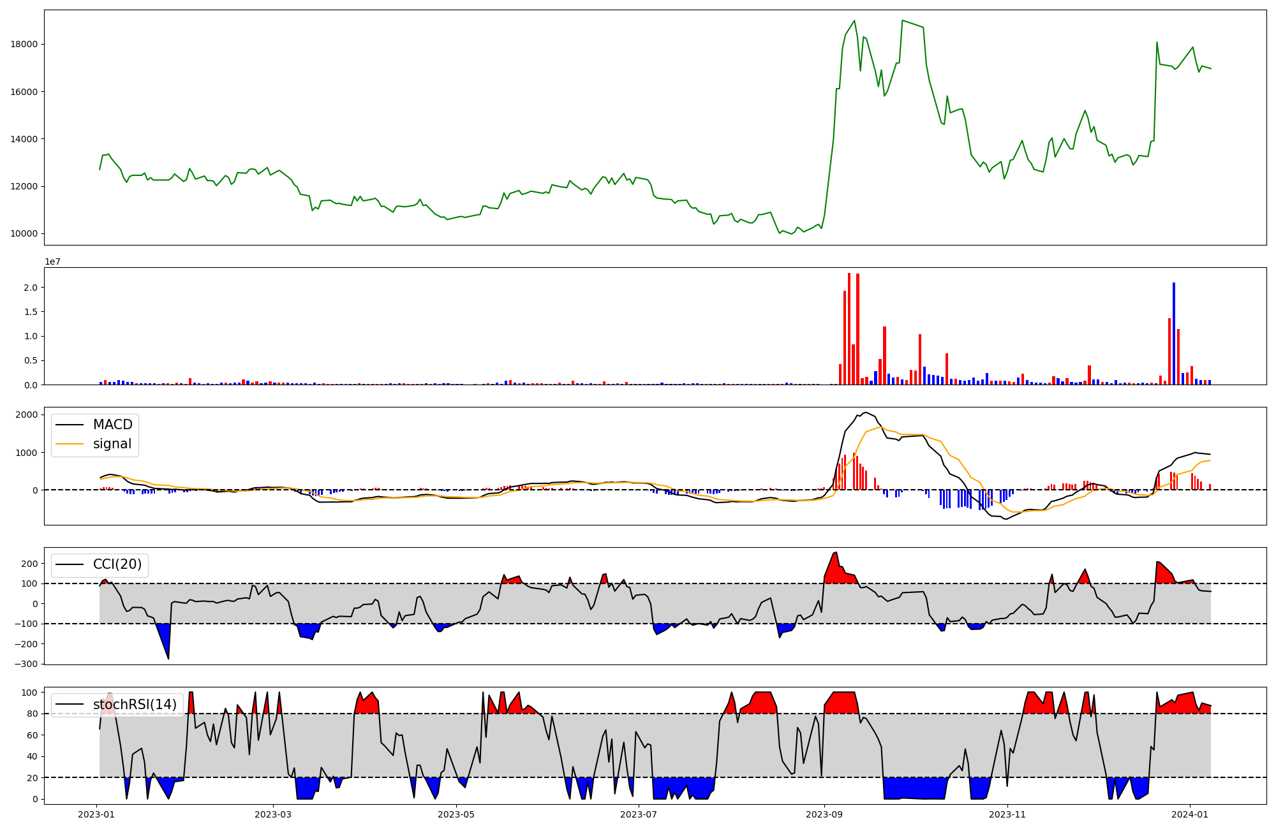Click the 80 tick on stochRSI axis
The image size is (1276, 829).
[32, 714]
